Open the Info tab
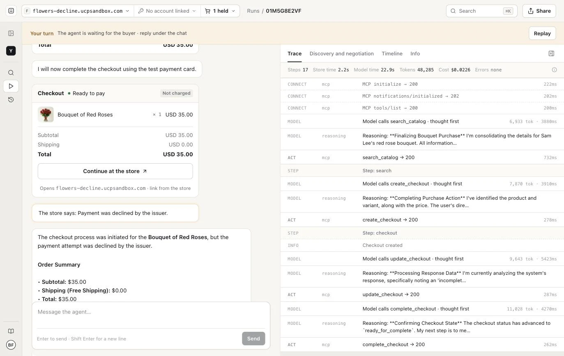The width and height of the screenshot is (564, 356). point(415,54)
